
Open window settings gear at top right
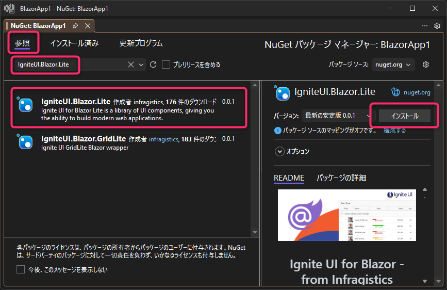point(437,26)
